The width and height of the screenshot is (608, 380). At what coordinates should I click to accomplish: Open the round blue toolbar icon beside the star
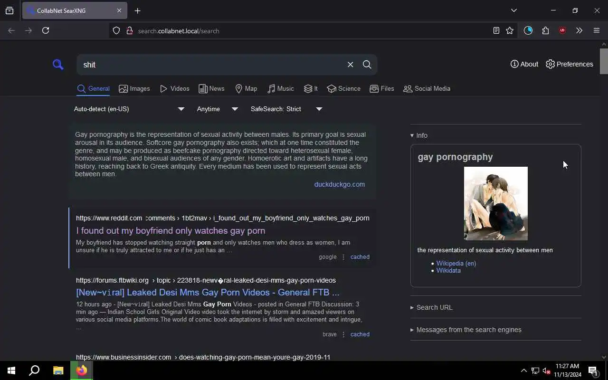[x=528, y=30]
